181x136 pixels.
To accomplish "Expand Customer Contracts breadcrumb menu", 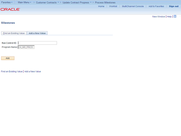I will coord(48,3).
